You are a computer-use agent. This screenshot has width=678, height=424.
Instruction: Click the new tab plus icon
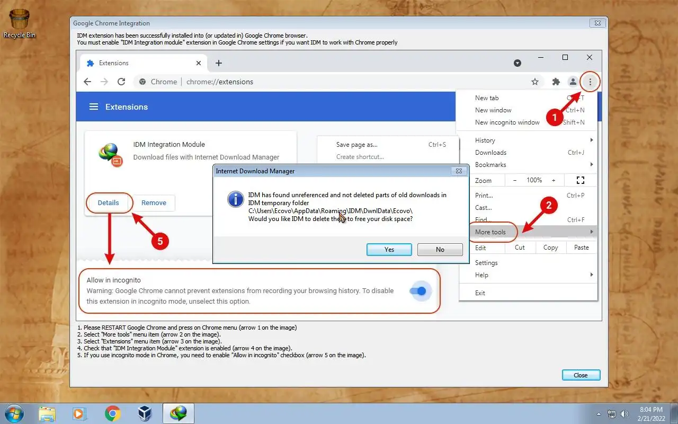click(219, 63)
